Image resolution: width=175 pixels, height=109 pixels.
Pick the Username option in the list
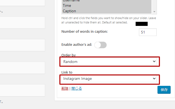click(x=72, y=1)
